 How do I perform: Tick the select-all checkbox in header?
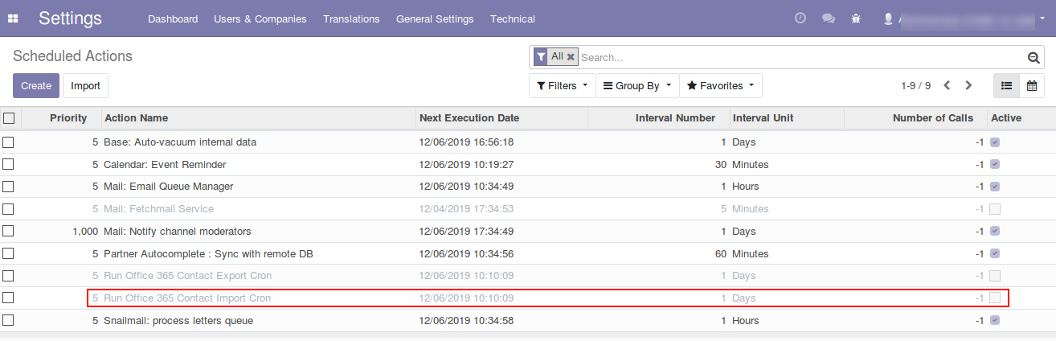click(9, 118)
